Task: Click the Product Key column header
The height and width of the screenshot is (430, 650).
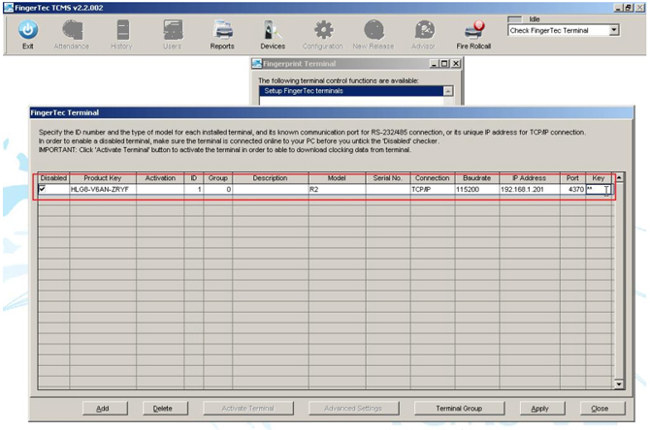Action: (x=103, y=178)
